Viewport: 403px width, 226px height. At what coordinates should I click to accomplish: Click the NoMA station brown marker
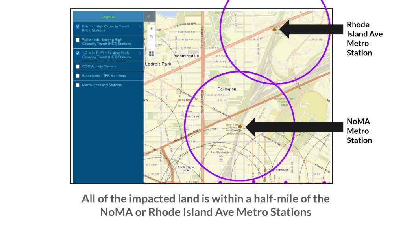point(240,127)
